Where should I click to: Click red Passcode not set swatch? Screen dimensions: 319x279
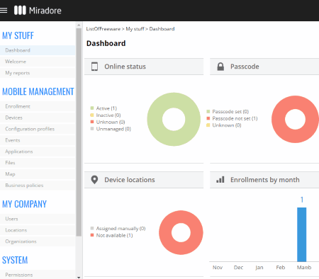point(208,118)
